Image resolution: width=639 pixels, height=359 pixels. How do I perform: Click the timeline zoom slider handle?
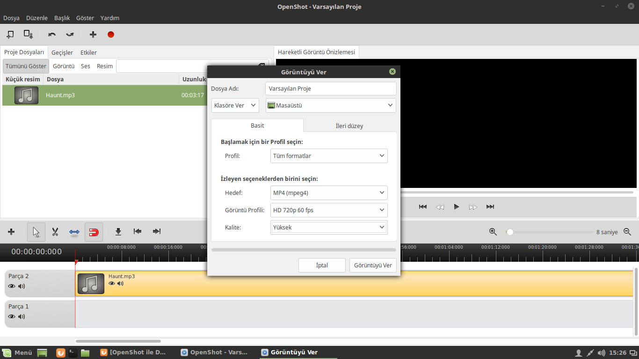tap(510, 232)
